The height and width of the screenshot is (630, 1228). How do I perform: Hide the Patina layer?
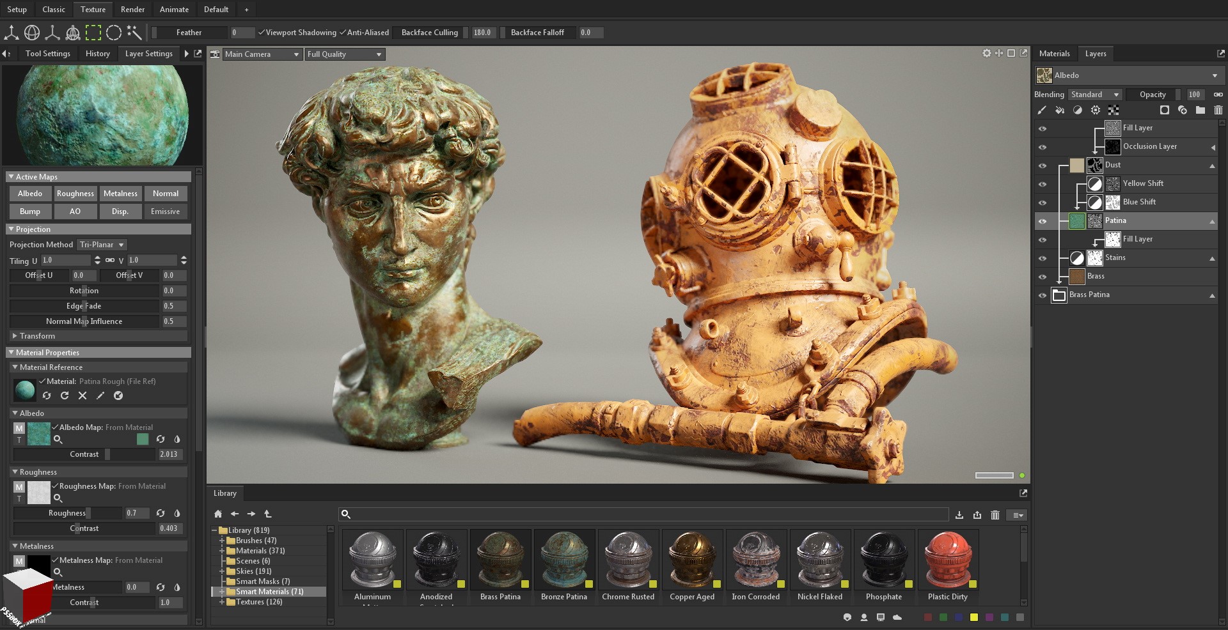point(1043,221)
